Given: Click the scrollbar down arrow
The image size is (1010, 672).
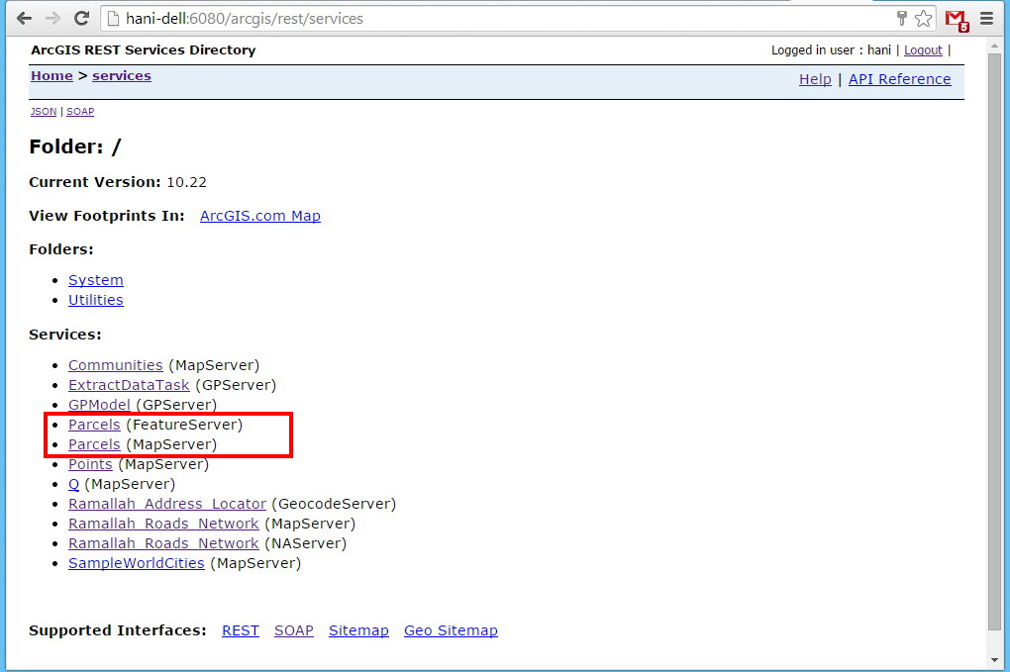Looking at the screenshot, I should coord(995,660).
